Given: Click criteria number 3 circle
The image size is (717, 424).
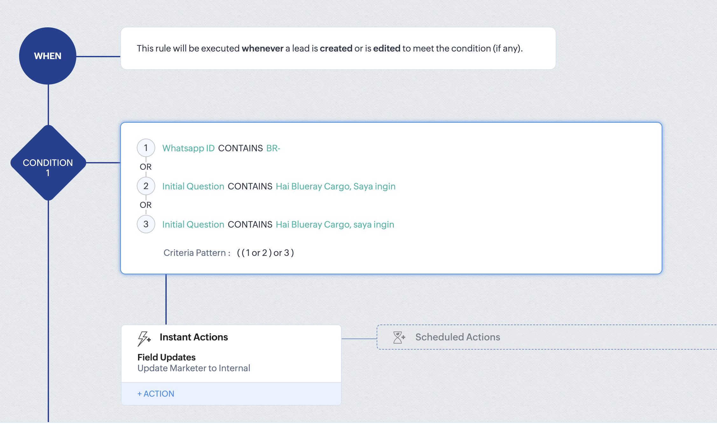Looking at the screenshot, I should (146, 224).
